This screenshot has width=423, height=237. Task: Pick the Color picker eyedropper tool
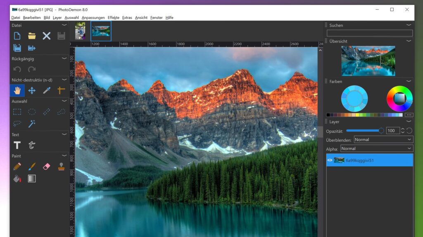click(x=46, y=91)
